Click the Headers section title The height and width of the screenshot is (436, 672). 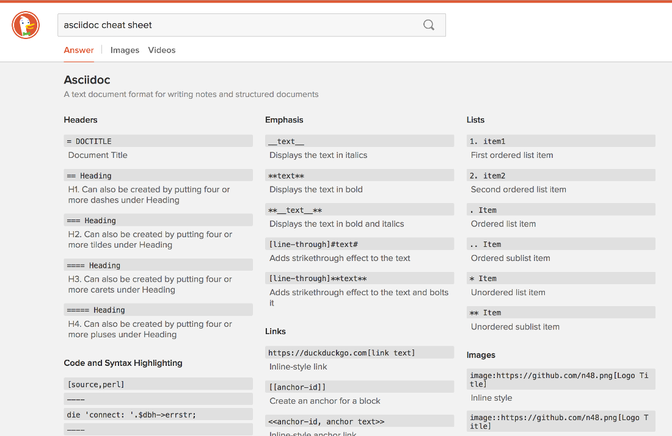[x=81, y=120]
